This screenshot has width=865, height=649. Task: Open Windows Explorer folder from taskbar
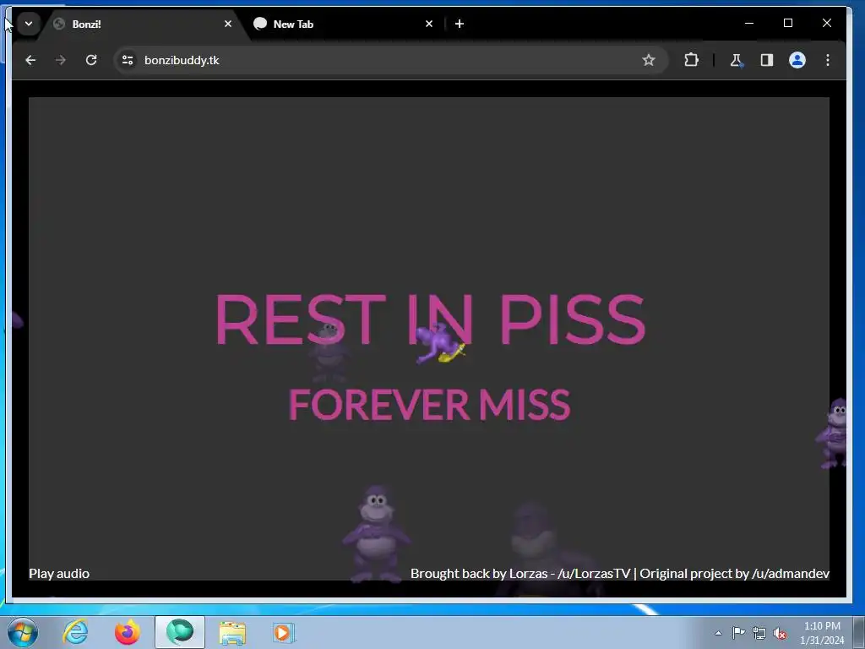tap(232, 633)
